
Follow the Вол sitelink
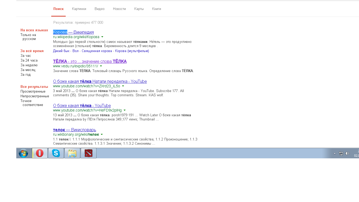point(75,51)
